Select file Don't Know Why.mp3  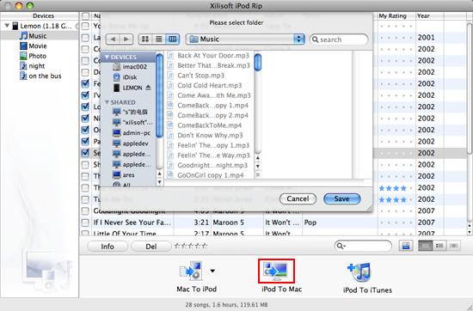(210, 135)
